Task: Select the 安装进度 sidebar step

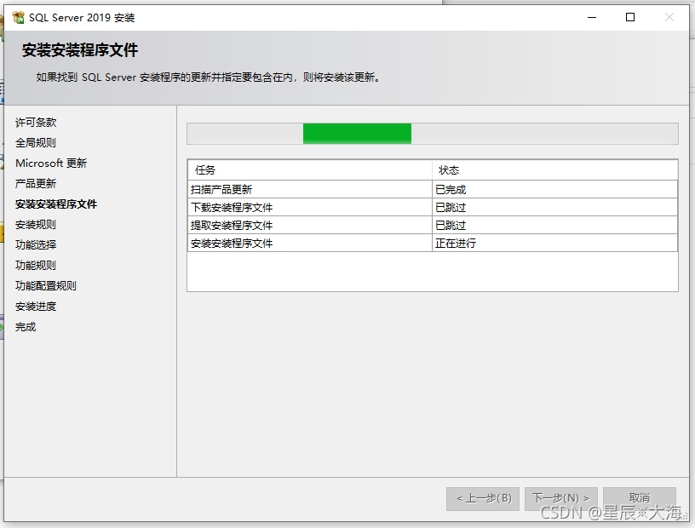Action: point(36,307)
